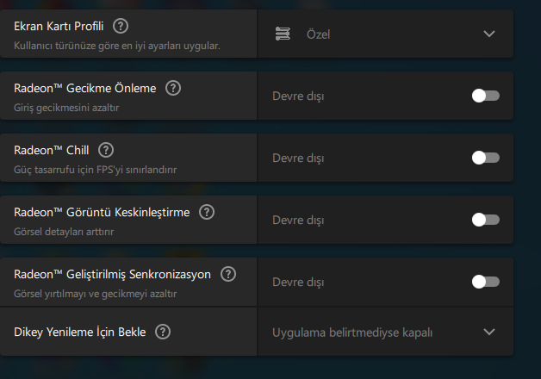Open help for Radeon Geliştirilmiş Senkronizasyon
Image resolution: width=541 pixels, height=379 pixels.
228,274
